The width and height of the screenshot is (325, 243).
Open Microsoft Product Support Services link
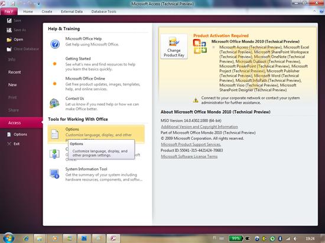tap(191, 145)
